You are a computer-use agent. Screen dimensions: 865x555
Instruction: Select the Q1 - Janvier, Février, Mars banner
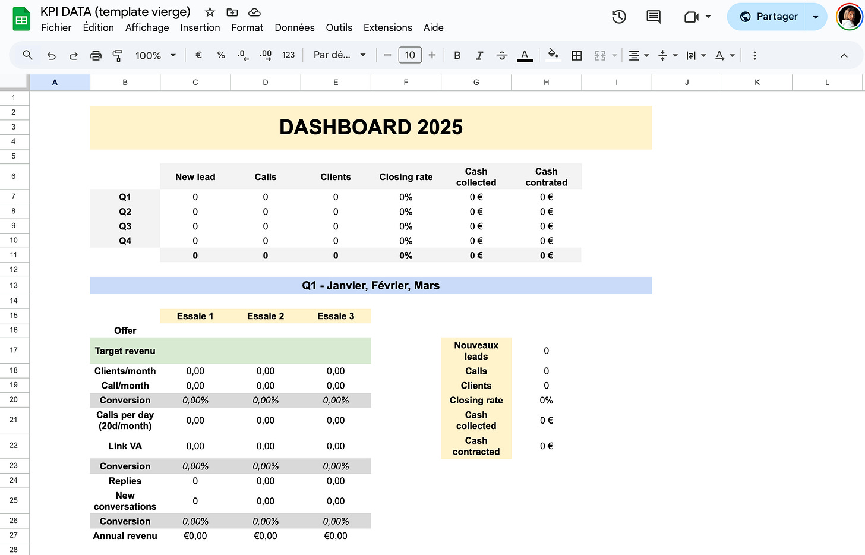[371, 285]
